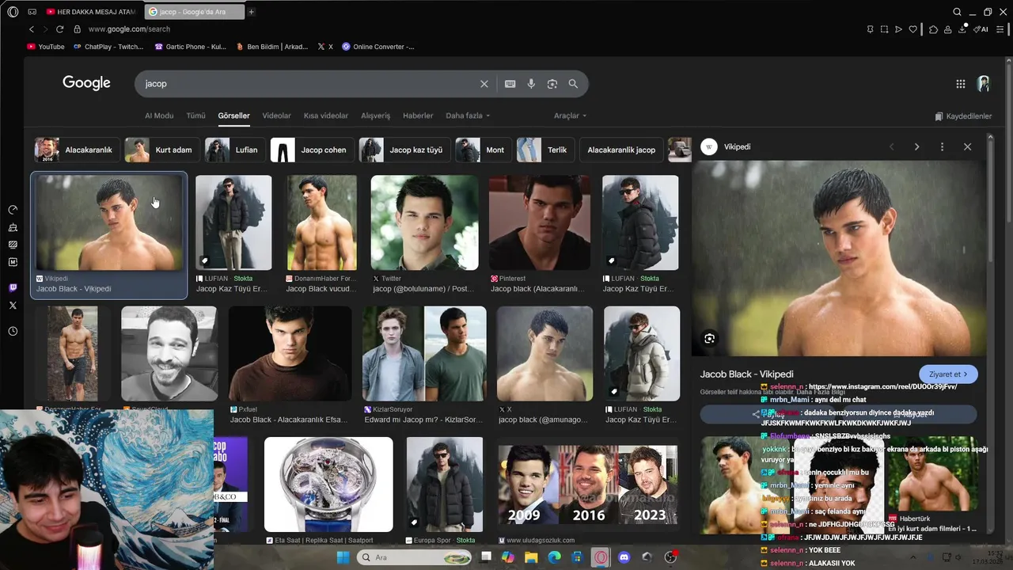
Task: Switch to the Alışveriş tab
Action: coord(375,116)
